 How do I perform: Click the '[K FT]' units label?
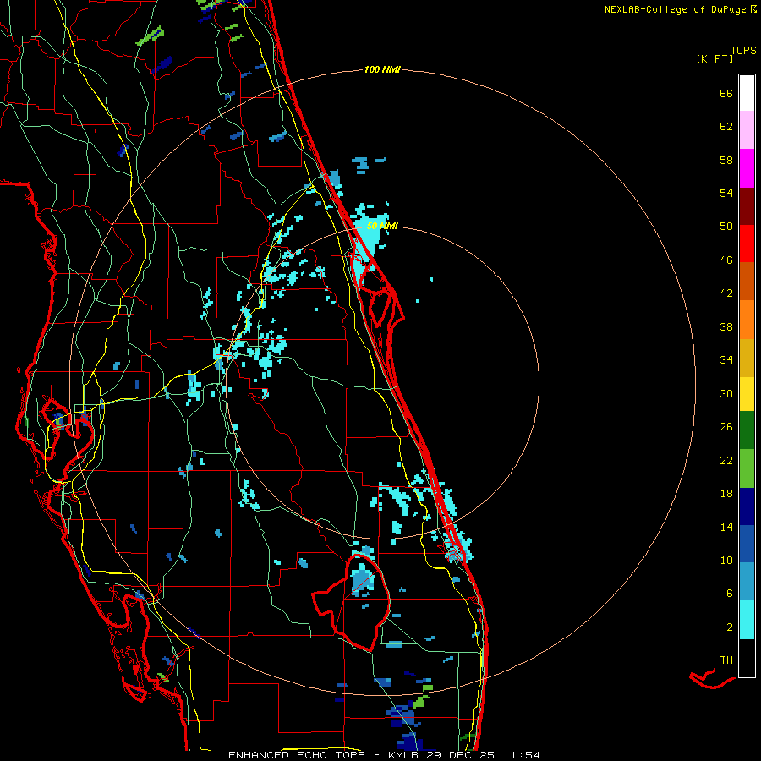pos(714,58)
